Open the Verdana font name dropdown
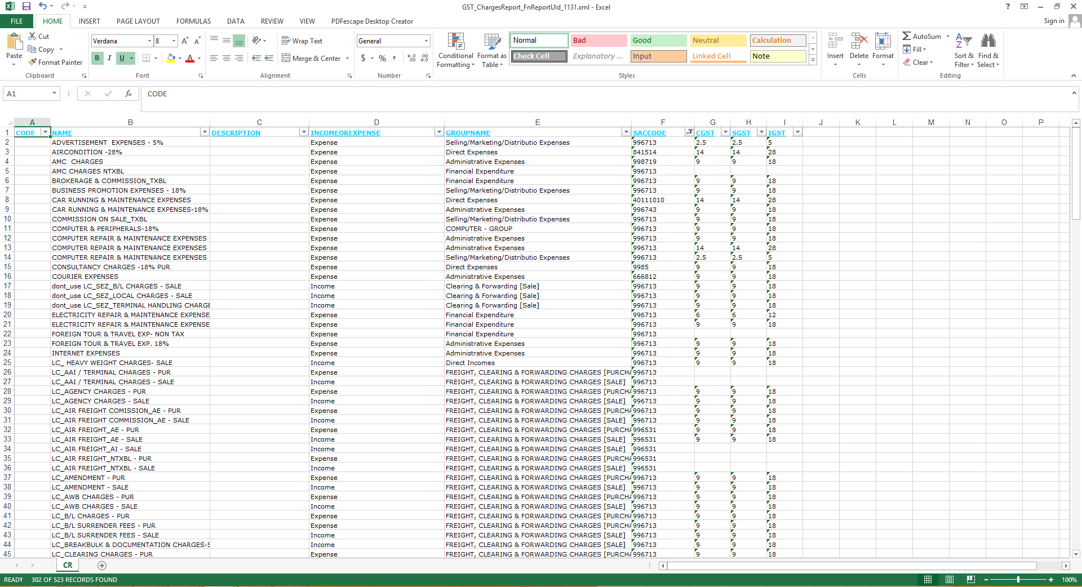Screen dimensions: 1082x587 (x=149, y=41)
